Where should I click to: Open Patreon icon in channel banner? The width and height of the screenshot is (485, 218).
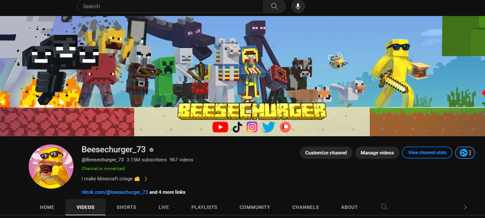tap(285, 127)
